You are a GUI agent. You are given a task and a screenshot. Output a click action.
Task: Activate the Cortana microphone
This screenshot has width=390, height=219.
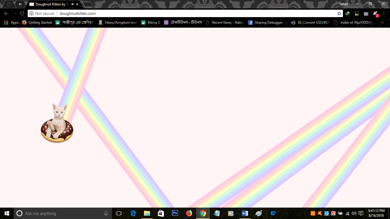point(106,213)
